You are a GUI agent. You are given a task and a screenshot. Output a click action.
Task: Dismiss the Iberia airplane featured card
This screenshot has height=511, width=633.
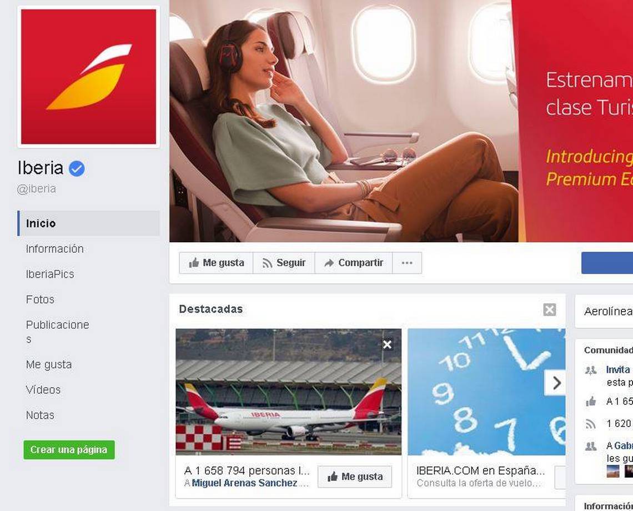coord(387,344)
